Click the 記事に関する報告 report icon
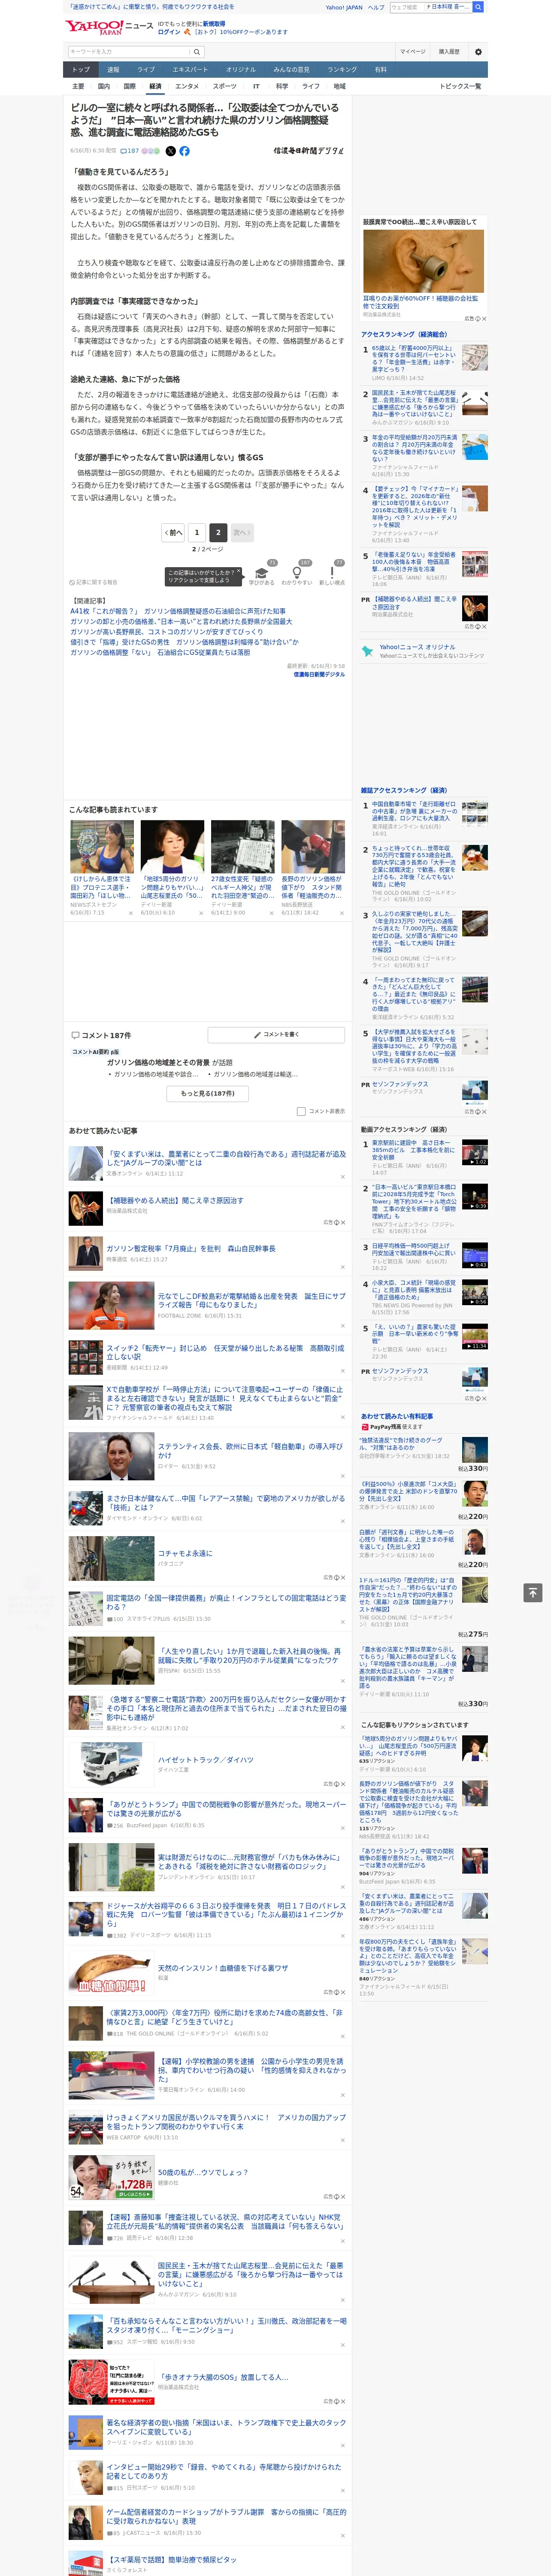Viewport: 551px width, 2576px height. point(94,582)
